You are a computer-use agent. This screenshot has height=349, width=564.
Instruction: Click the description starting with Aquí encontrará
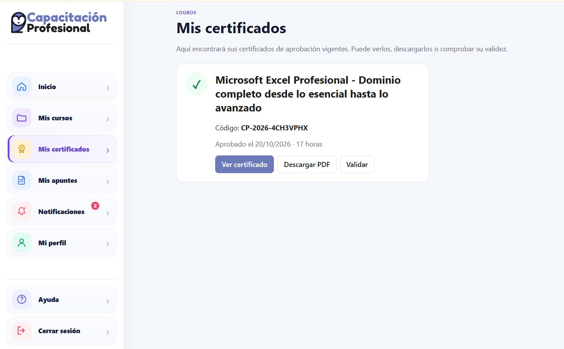(342, 49)
